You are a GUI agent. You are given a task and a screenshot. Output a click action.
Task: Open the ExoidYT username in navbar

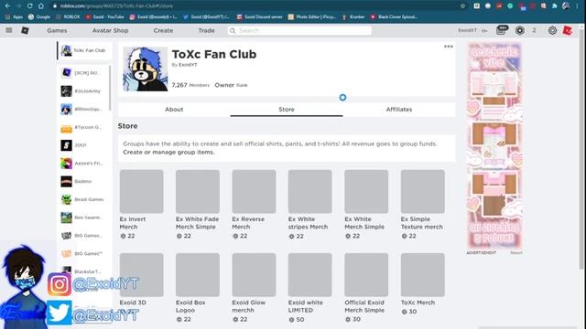468,30
